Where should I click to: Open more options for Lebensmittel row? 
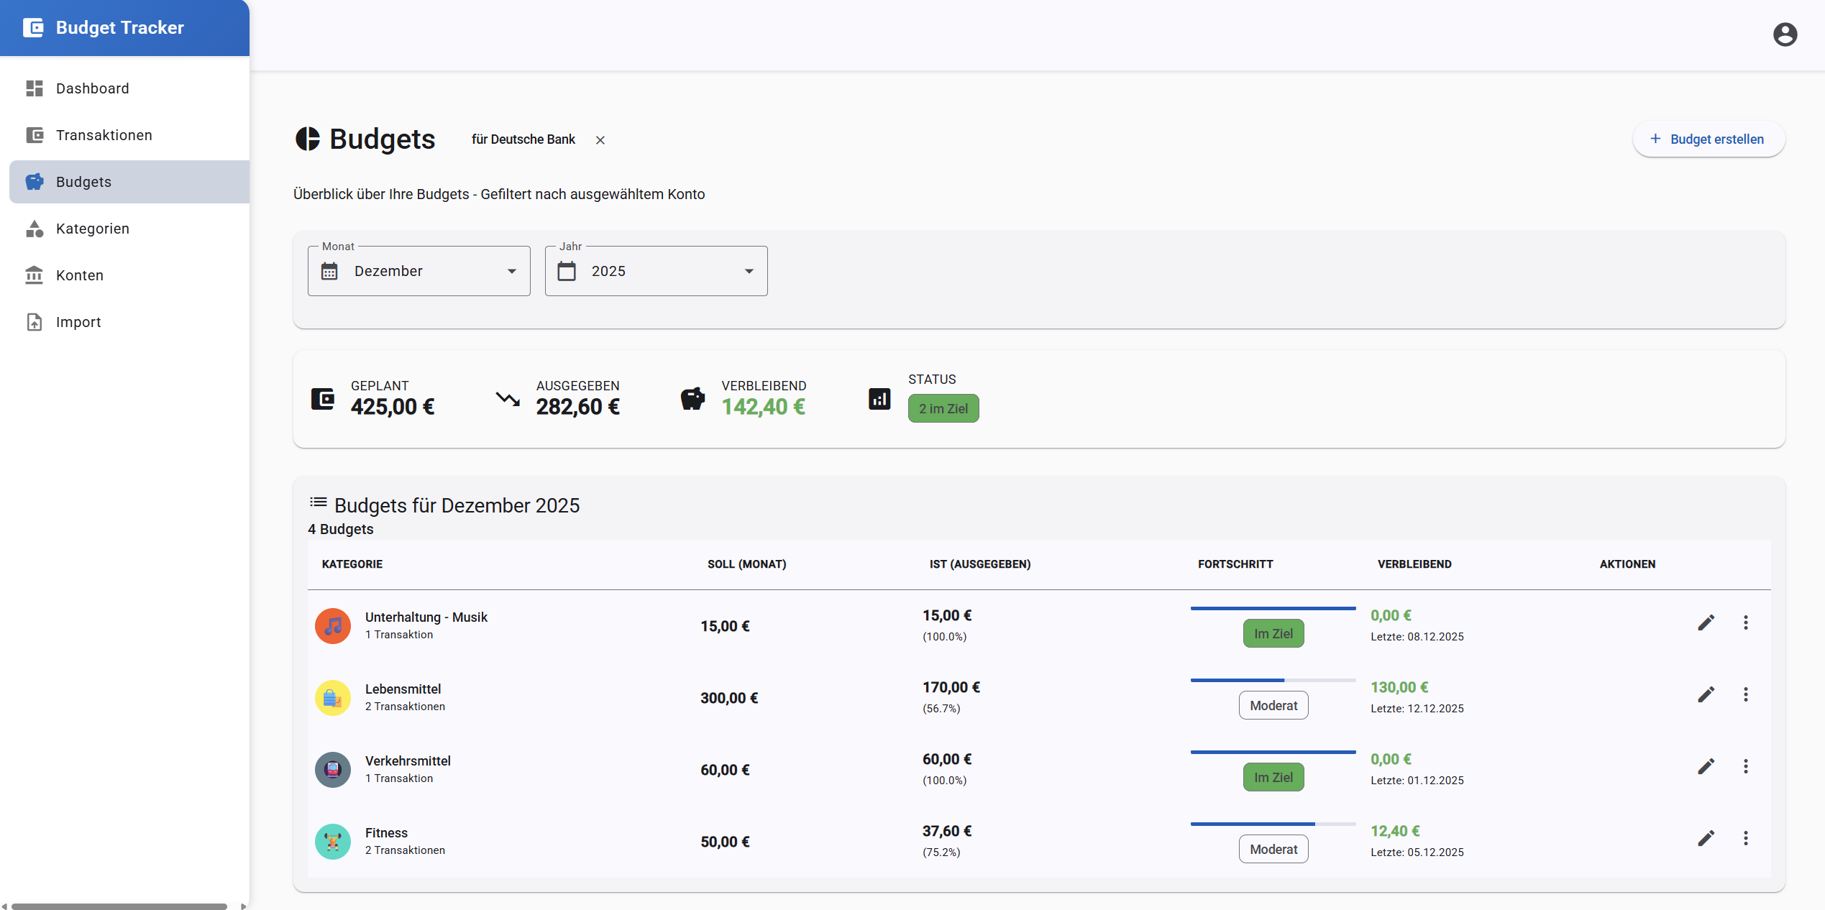1745,694
